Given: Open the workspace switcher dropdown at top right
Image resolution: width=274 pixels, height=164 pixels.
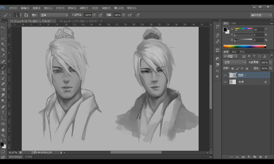Looking at the screenshot, I should pos(261,15).
